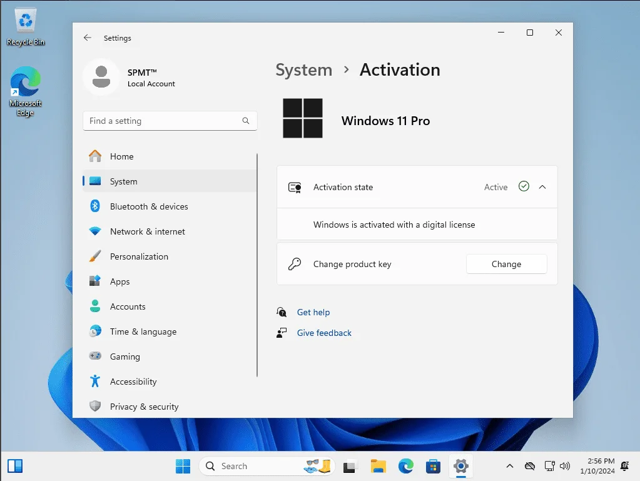Open the Get help link
640x481 pixels.
313,312
